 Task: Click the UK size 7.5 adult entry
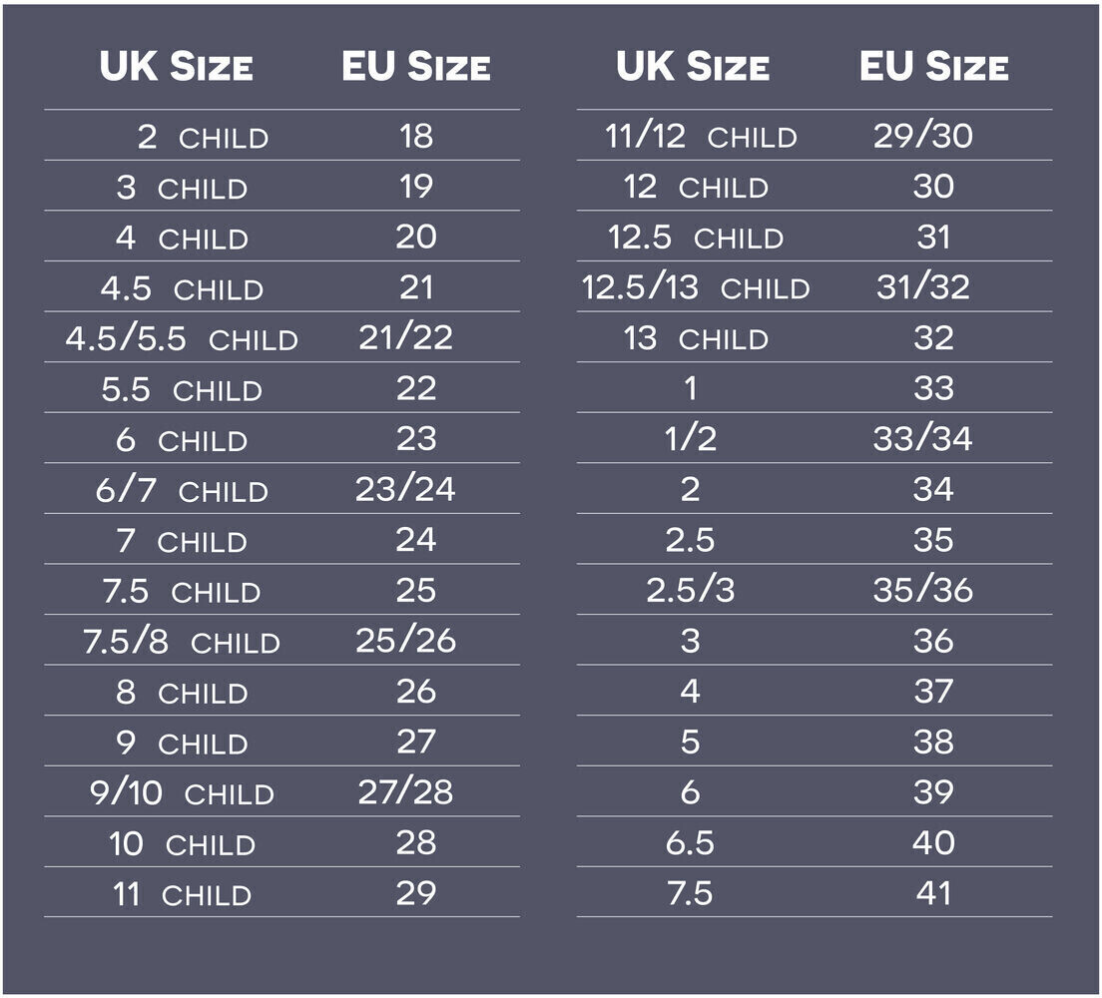point(690,893)
